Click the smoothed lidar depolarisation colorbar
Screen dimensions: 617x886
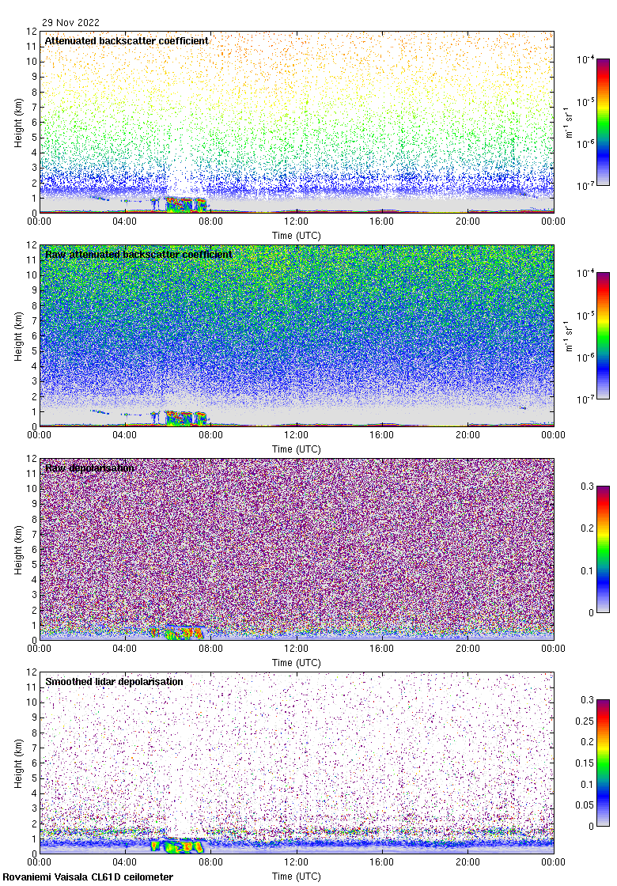603,763
